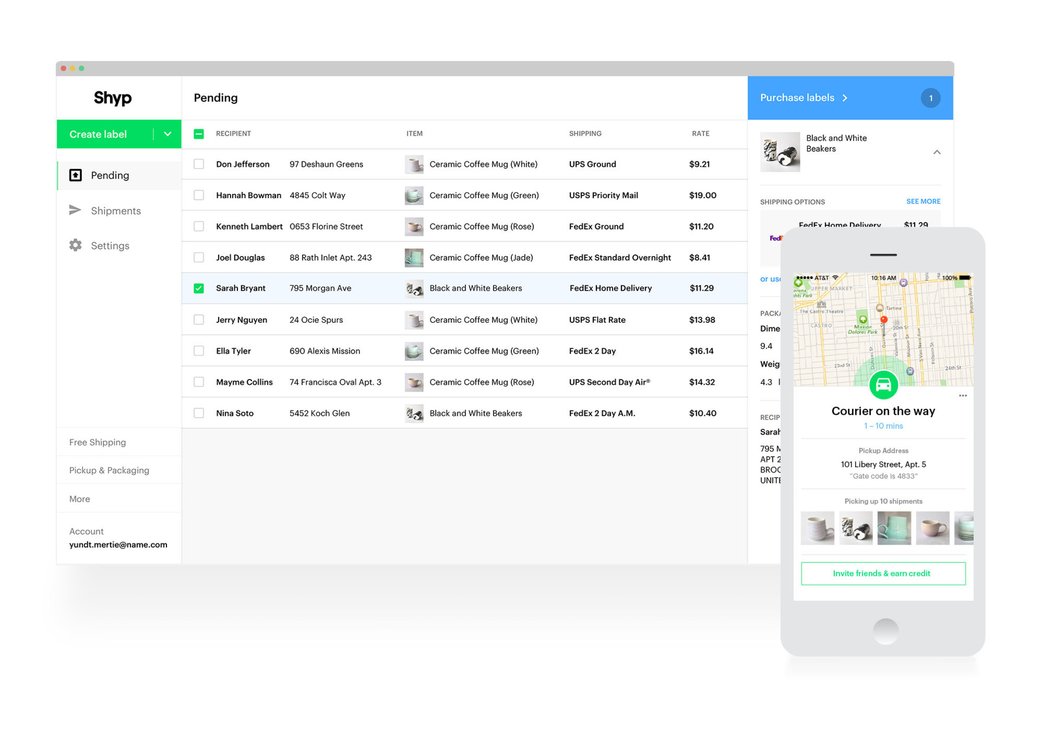This screenshot has width=1043, height=730.
Task: Click the Shyp logo
Action: [x=113, y=97]
